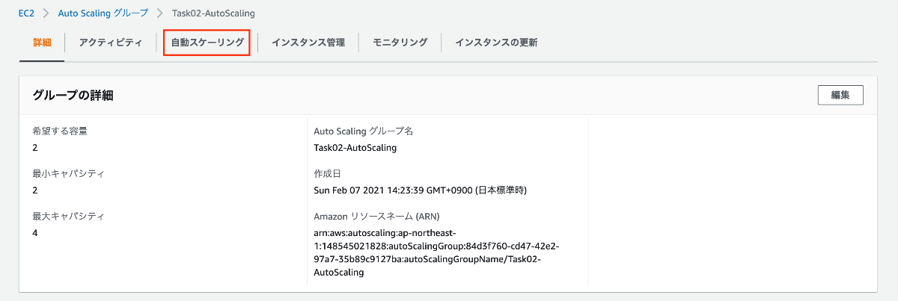Click the 最小キャパシティ label
Screen dimensions: 898x301
[68, 174]
